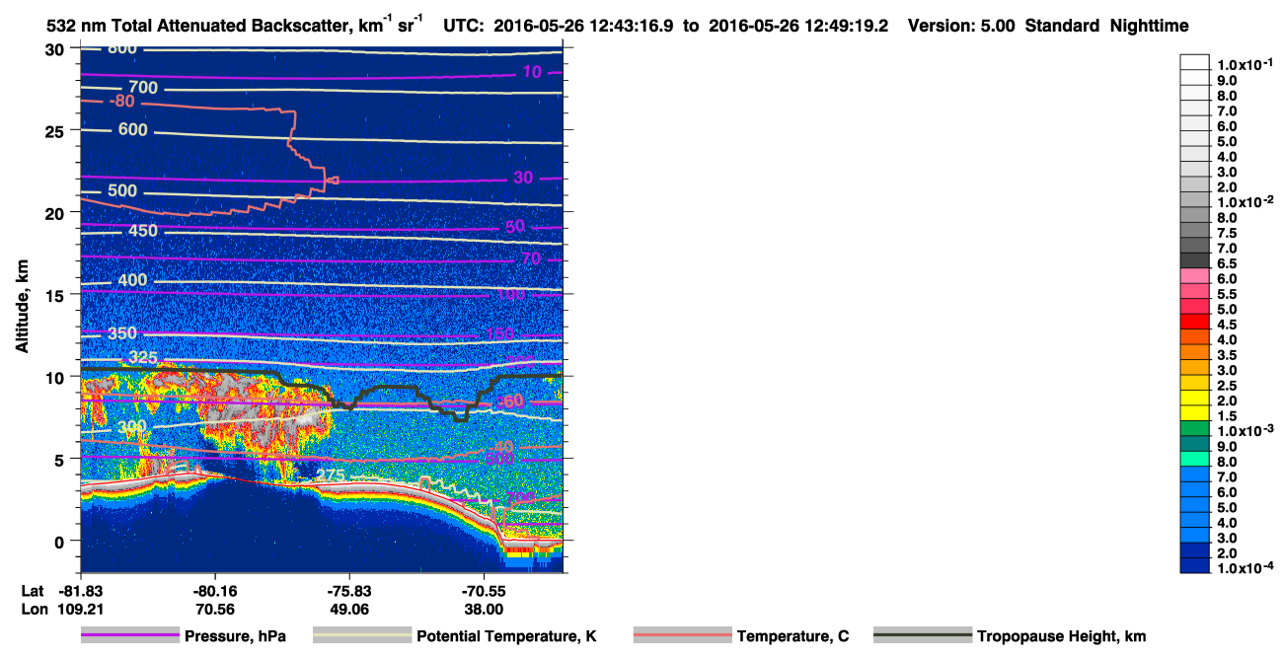
Task: Click the Potential Temperature legend line sample
Action: point(361,636)
